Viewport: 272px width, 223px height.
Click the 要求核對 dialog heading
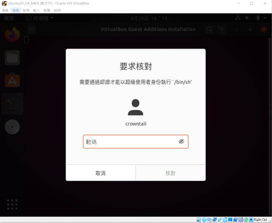point(136,66)
